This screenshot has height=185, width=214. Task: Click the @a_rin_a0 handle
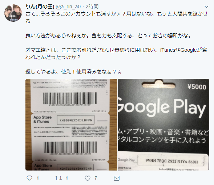(x=68, y=7)
